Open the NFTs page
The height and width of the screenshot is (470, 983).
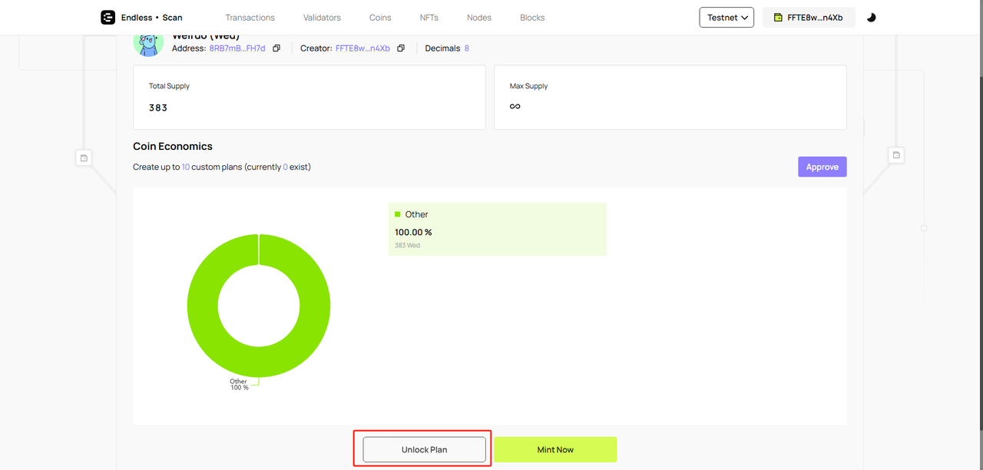(429, 18)
